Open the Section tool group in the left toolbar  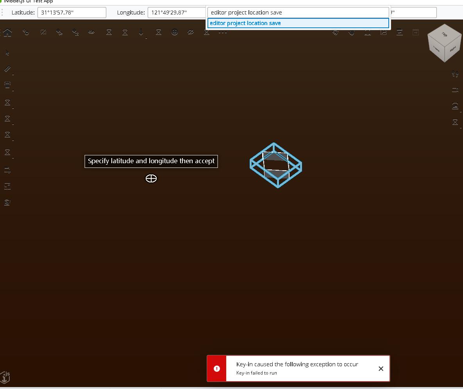pos(7,85)
